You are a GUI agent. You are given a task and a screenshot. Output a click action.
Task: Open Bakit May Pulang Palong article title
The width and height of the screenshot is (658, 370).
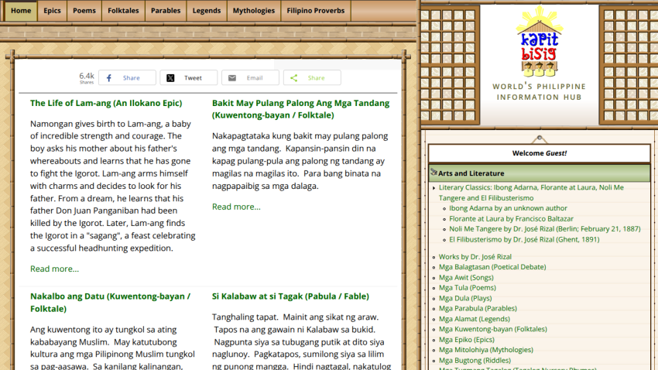coord(300,109)
